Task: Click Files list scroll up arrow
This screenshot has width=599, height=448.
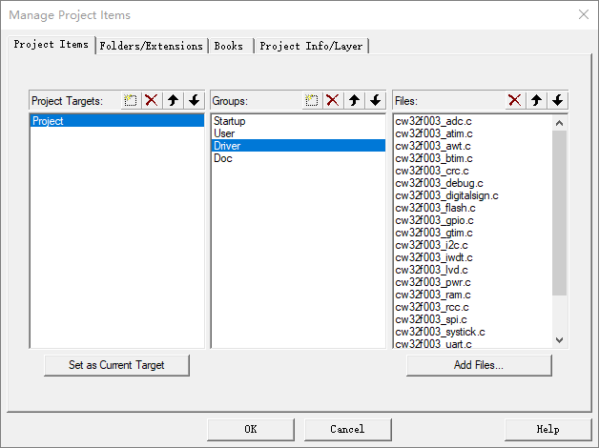Action: [559, 123]
